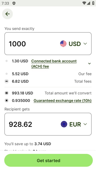Tap the shield icon in status bar
Image resolution: width=96 pixels, height=171 pixels.
click(x=14, y=3)
